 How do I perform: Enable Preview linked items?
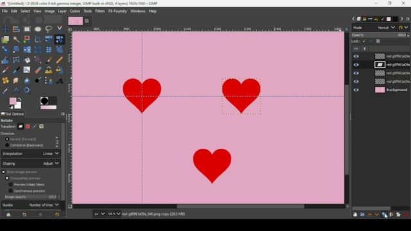[x=11, y=184]
